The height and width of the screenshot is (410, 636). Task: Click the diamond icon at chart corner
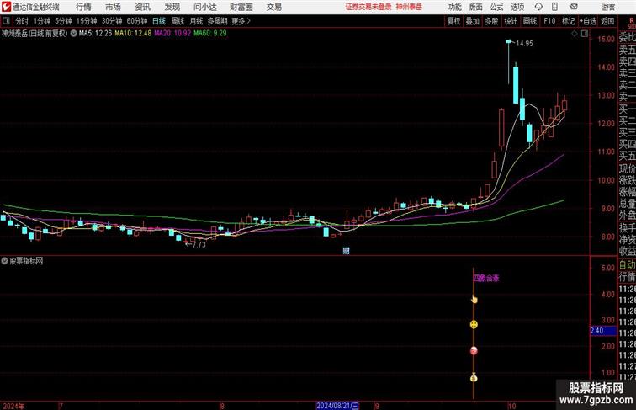coord(575,34)
